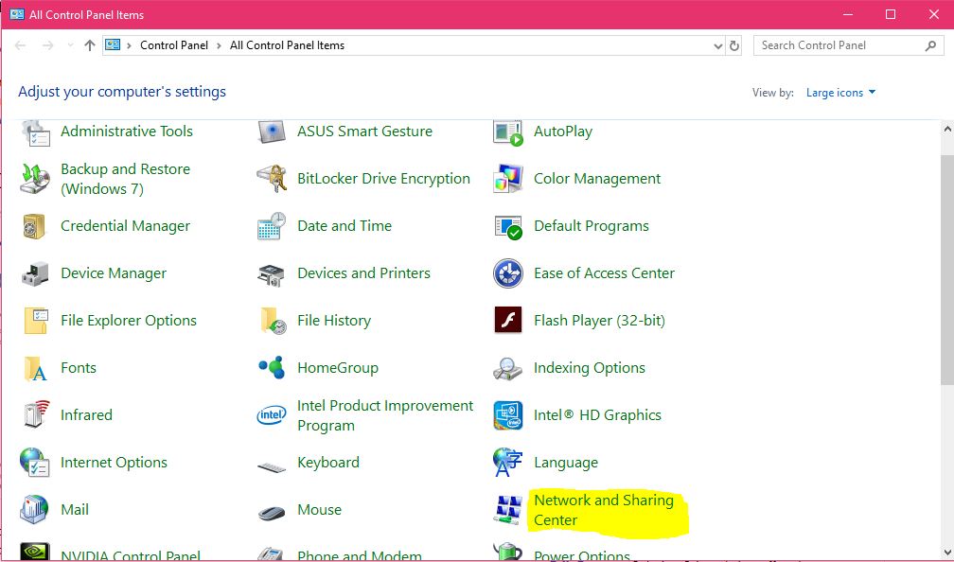Click the Color Management icon

(508, 179)
